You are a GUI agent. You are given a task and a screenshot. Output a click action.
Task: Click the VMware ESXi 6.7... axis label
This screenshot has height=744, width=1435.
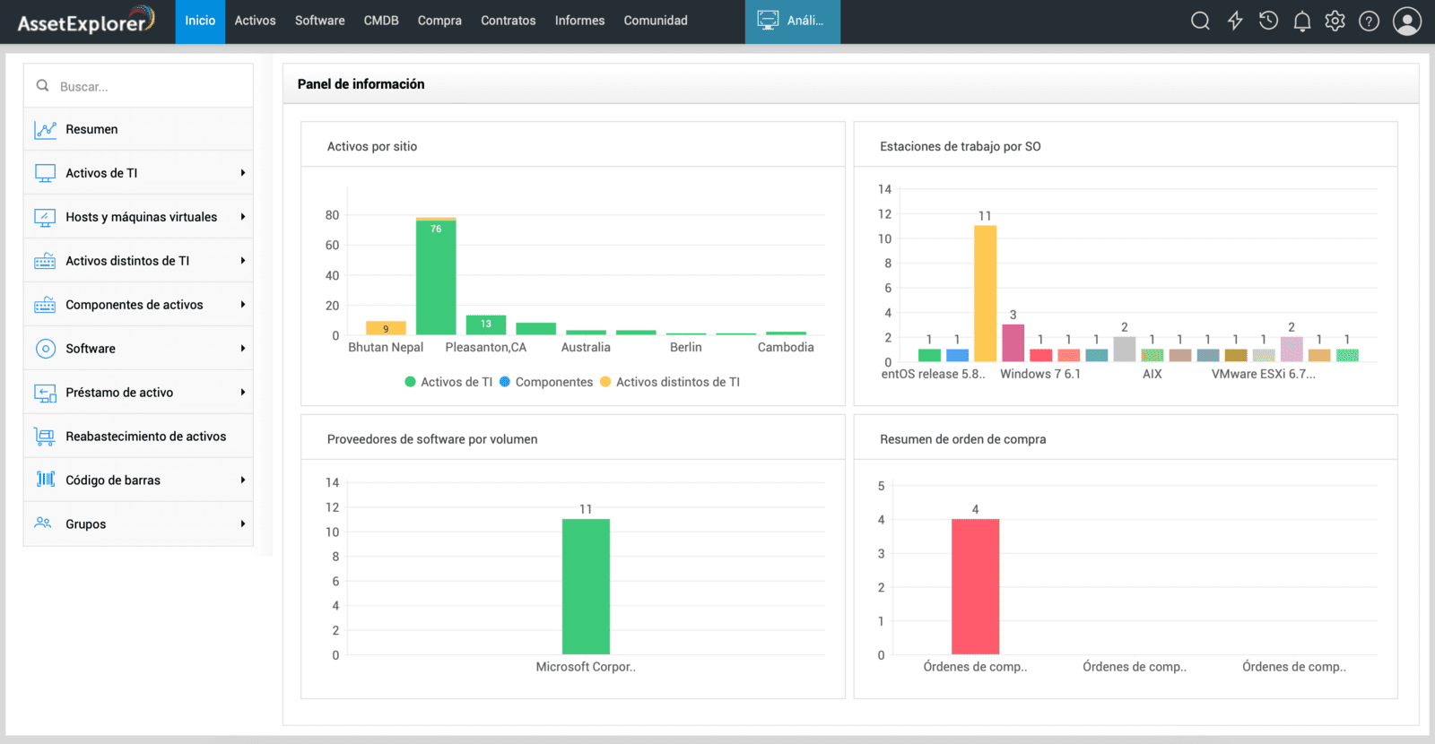(x=1263, y=374)
